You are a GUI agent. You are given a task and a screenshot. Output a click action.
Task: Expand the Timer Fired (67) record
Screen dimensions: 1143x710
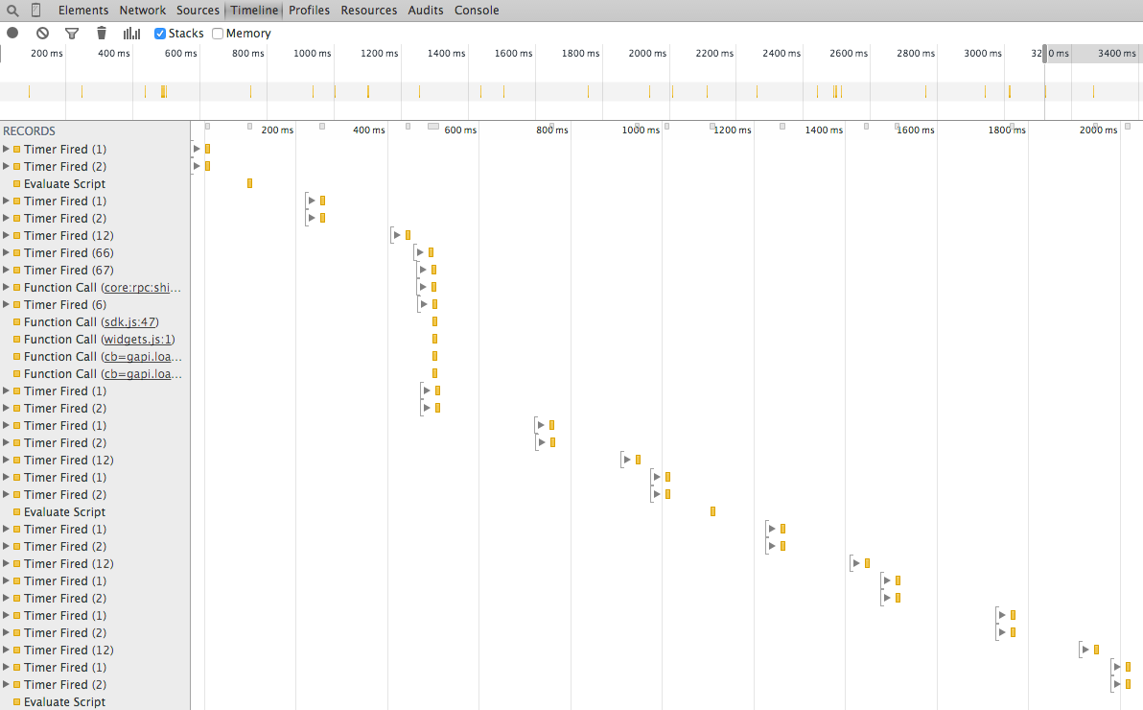tap(7, 271)
